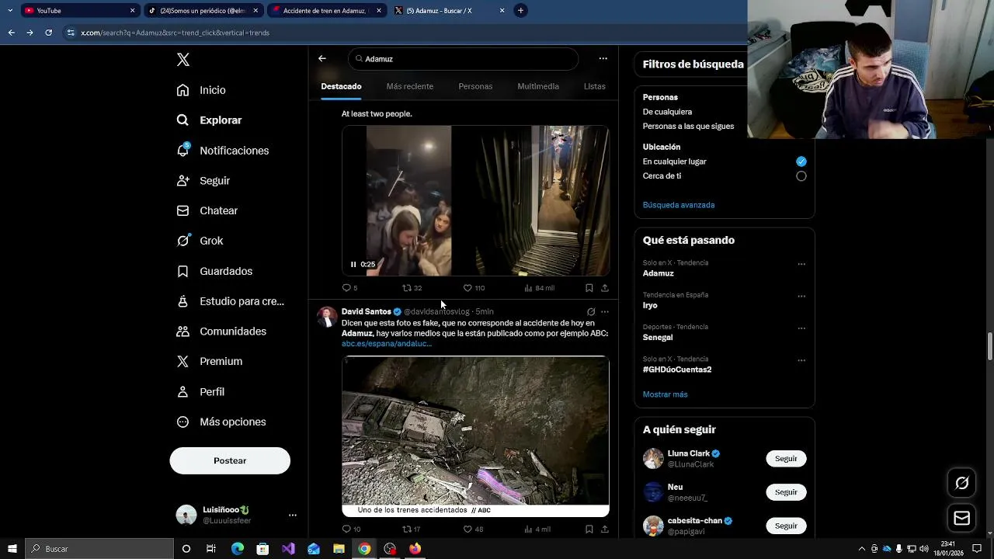Viewport: 994px width, 559px height.
Task: Expand Más opciones menu
Action: point(221,422)
